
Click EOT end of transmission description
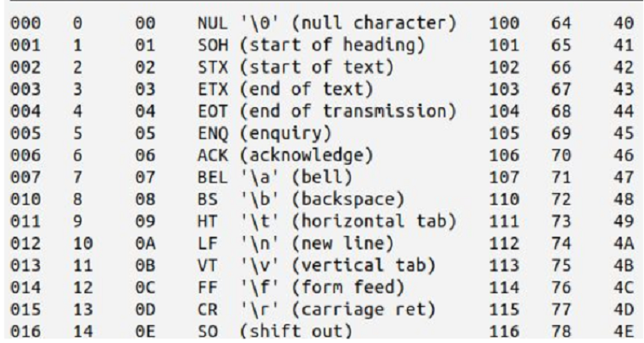coord(327,111)
